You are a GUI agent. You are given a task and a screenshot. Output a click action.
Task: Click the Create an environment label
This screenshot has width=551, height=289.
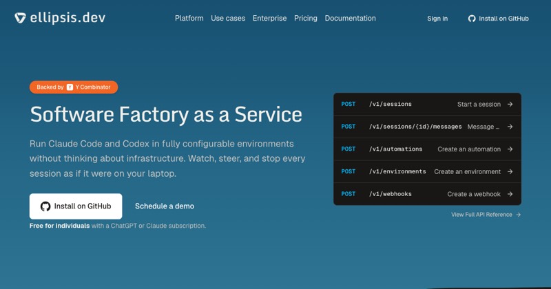coord(468,172)
